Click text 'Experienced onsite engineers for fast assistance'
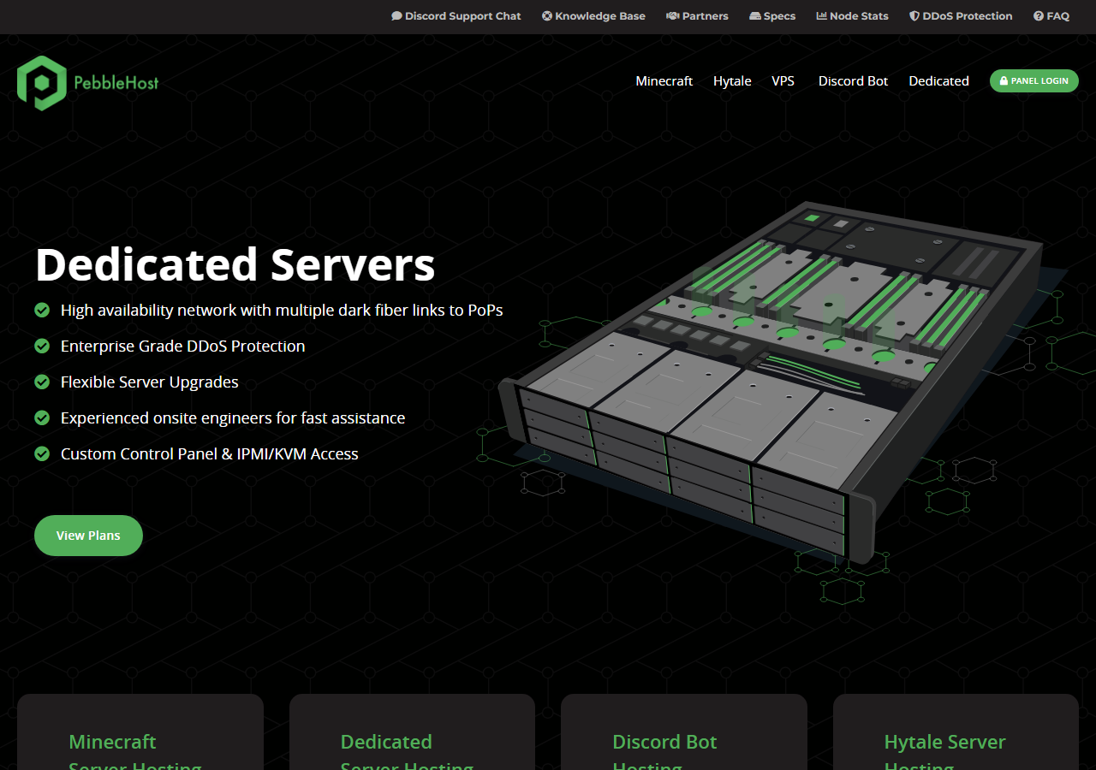This screenshot has width=1096, height=770. point(233,418)
